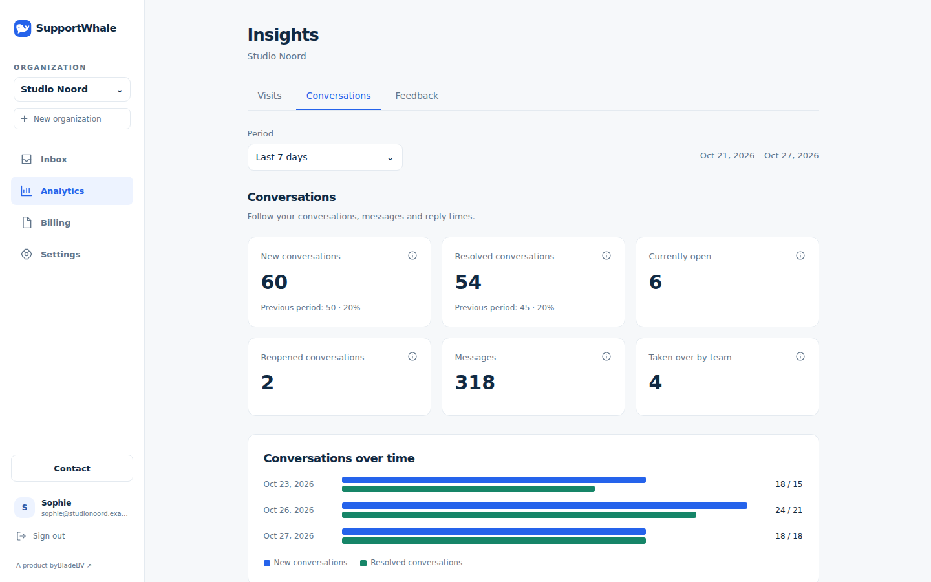Click the Inbox tray icon in sidebar
Image resolution: width=931 pixels, height=582 pixels.
click(x=27, y=159)
